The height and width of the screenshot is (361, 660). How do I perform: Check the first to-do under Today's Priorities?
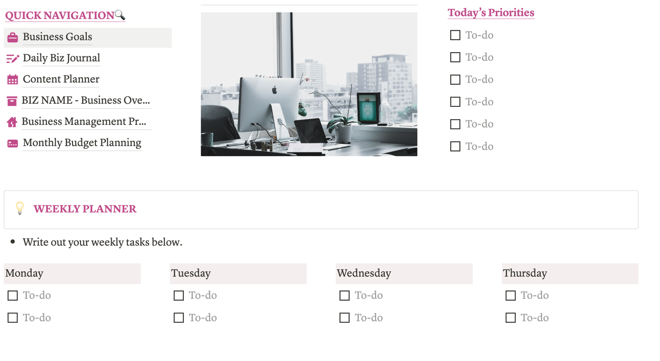click(455, 35)
